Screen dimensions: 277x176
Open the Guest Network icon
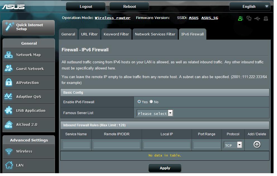[8, 68]
